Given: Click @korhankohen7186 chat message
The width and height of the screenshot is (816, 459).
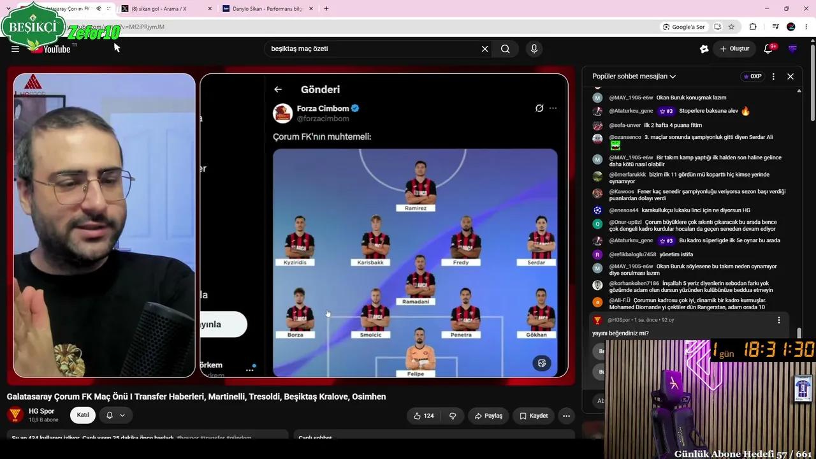Looking at the screenshot, I should pyautogui.click(x=691, y=287).
